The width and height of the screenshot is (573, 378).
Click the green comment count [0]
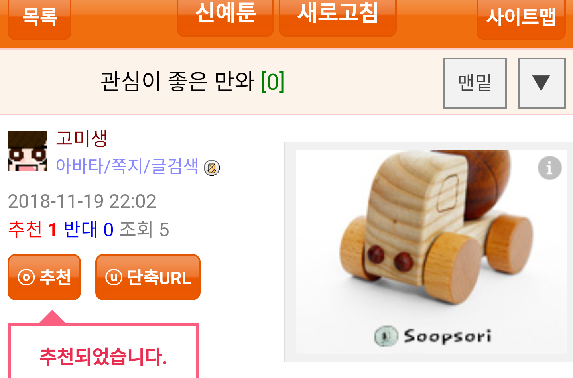pyautogui.click(x=273, y=82)
